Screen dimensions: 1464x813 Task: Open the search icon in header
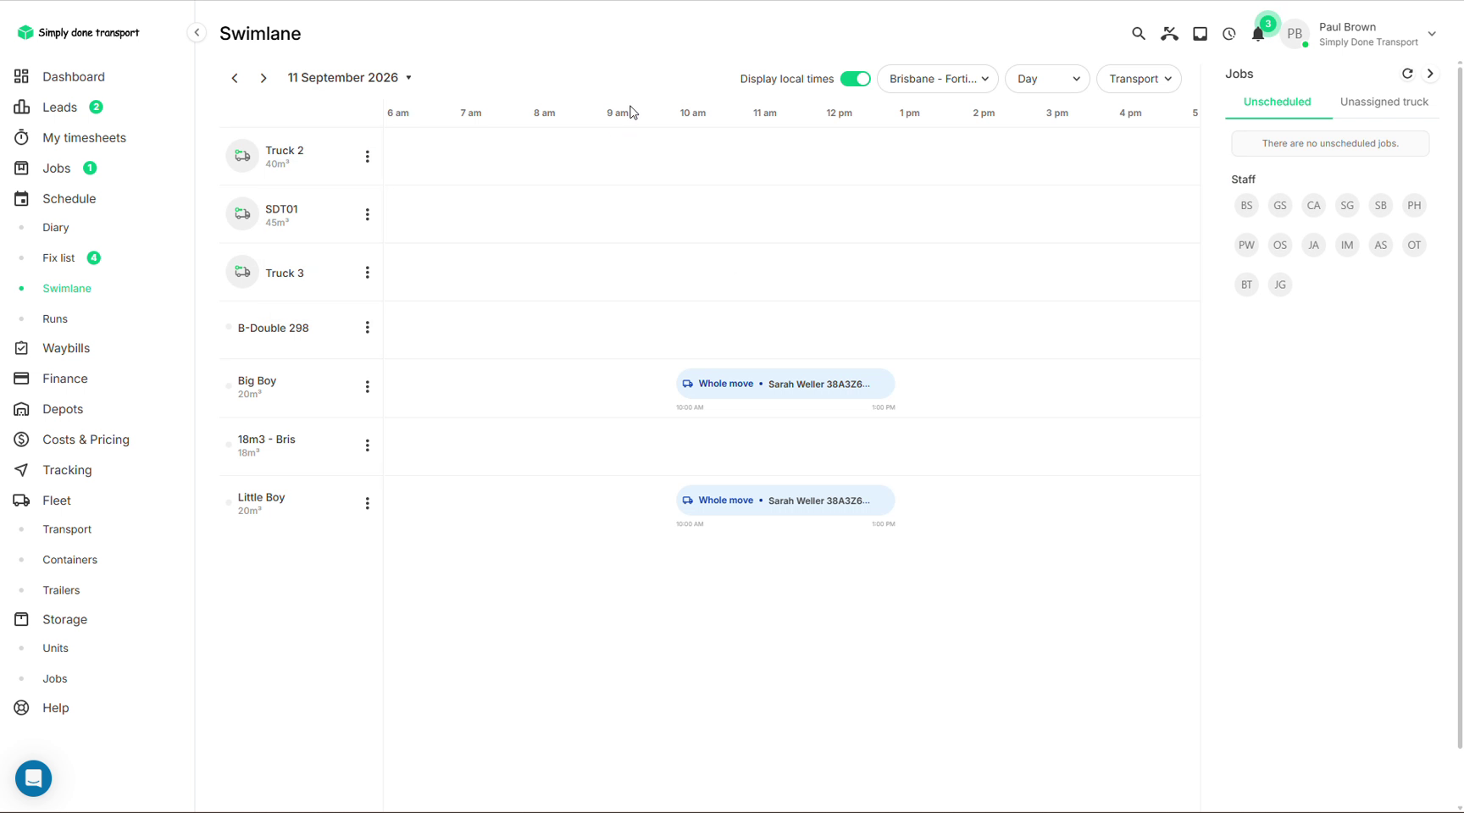click(x=1139, y=34)
